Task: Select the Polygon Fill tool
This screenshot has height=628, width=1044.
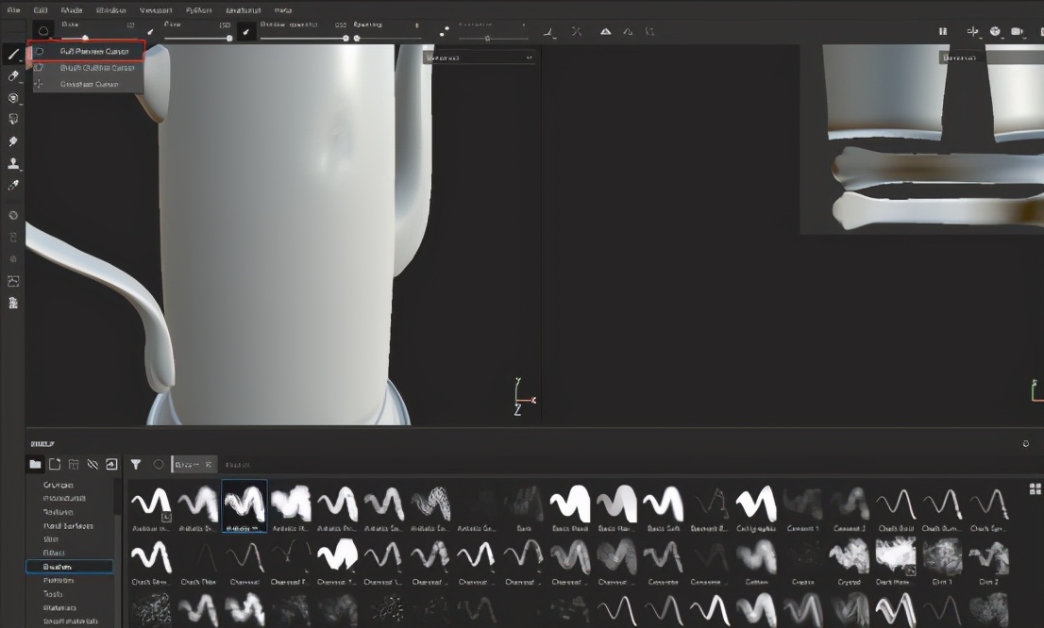Action: (12, 119)
